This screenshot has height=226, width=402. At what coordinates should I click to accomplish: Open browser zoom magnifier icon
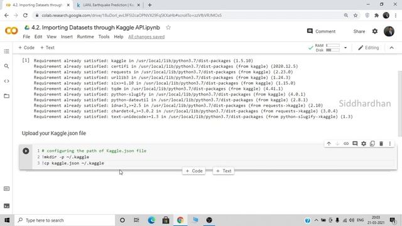tap(346, 15)
